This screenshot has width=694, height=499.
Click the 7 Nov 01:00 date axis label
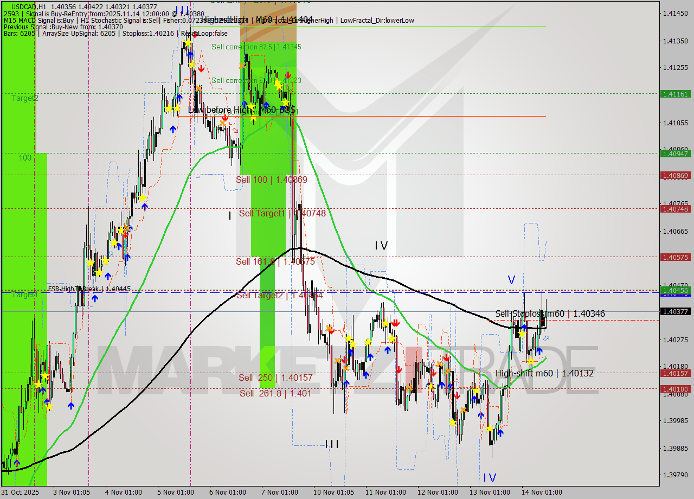(x=280, y=492)
